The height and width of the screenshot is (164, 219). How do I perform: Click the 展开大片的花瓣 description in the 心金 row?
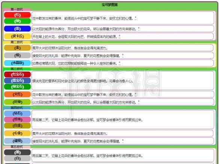tap(70, 134)
